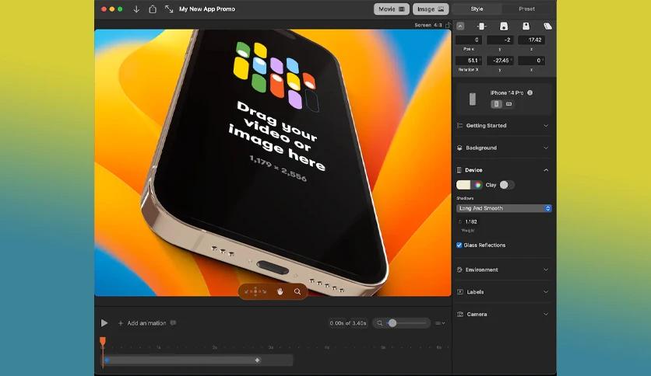Open the Long And Smooth shadows dropdown

[504, 208]
